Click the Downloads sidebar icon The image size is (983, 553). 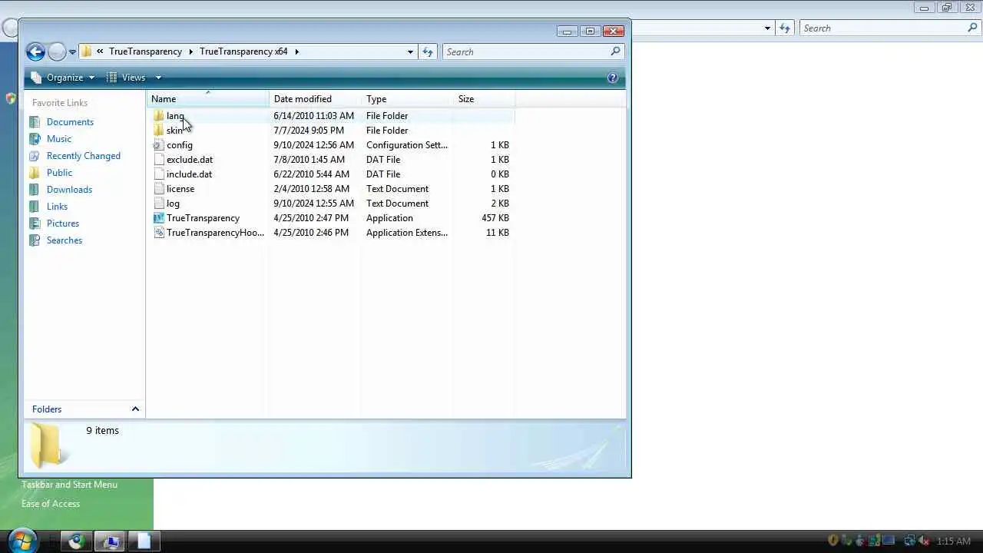[x=35, y=190]
